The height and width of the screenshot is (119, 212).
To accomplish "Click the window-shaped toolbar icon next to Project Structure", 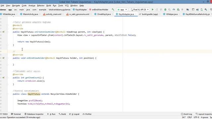I will tap(193, 10).
